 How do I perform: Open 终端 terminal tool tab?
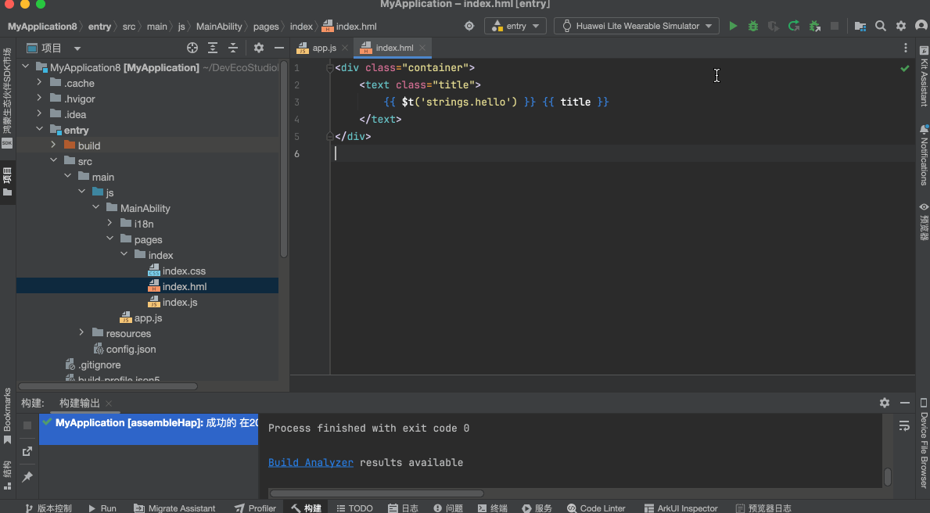pyautogui.click(x=492, y=508)
